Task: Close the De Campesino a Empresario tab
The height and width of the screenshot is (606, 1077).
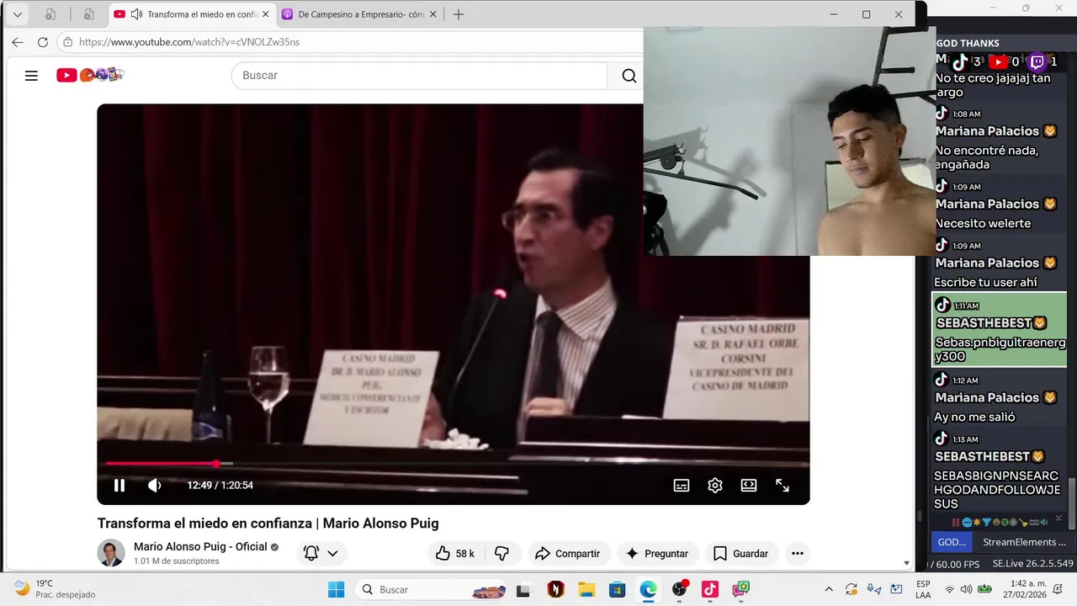Action: (x=433, y=14)
